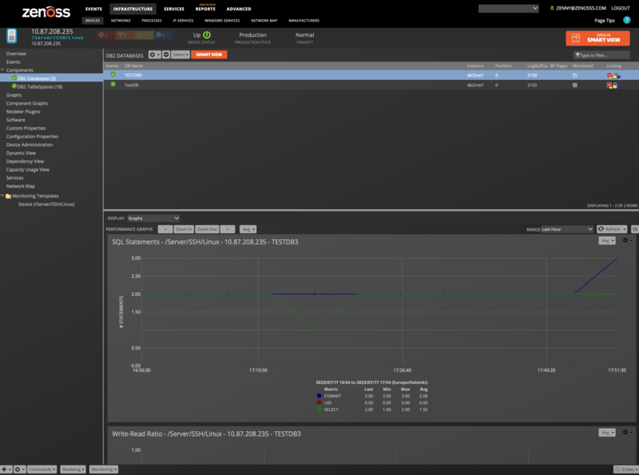
Task: Click the locking icons in the TESTDB3 row
Action: 613,75
